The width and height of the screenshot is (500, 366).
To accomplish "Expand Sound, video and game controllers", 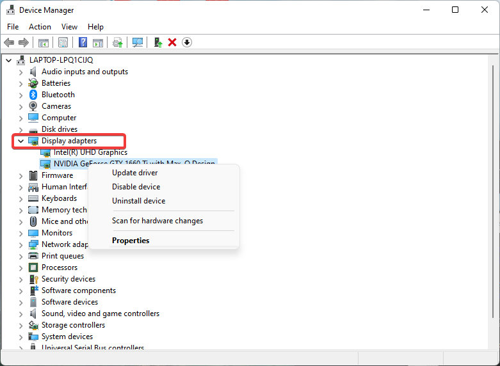I will pos(20,314).
